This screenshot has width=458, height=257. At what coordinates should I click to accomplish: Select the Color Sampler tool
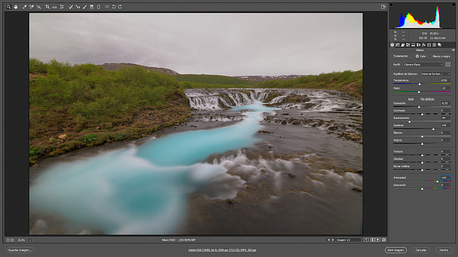(32, 7)
